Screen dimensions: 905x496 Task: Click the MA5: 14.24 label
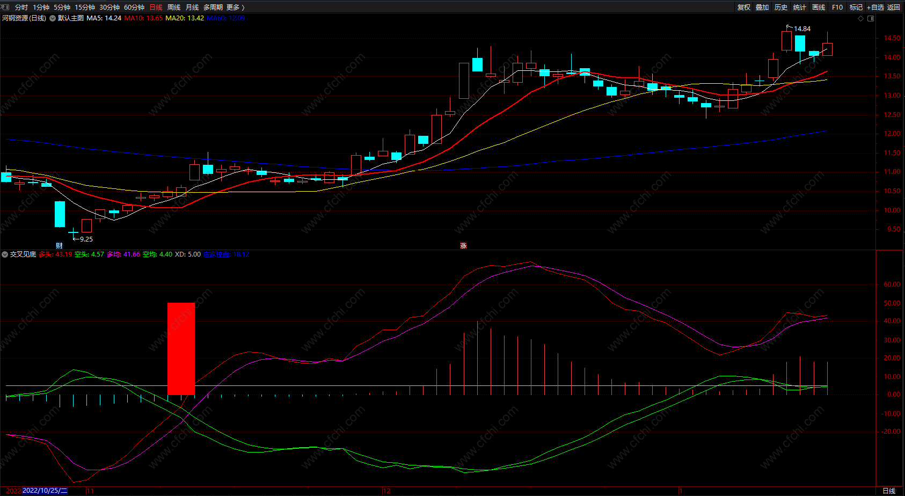(104, 18)
